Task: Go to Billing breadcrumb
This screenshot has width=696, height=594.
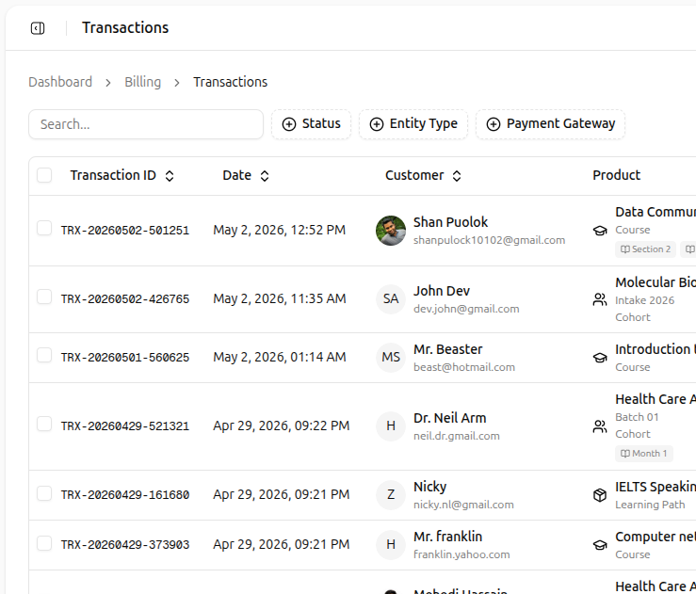Action: point(142,82)
